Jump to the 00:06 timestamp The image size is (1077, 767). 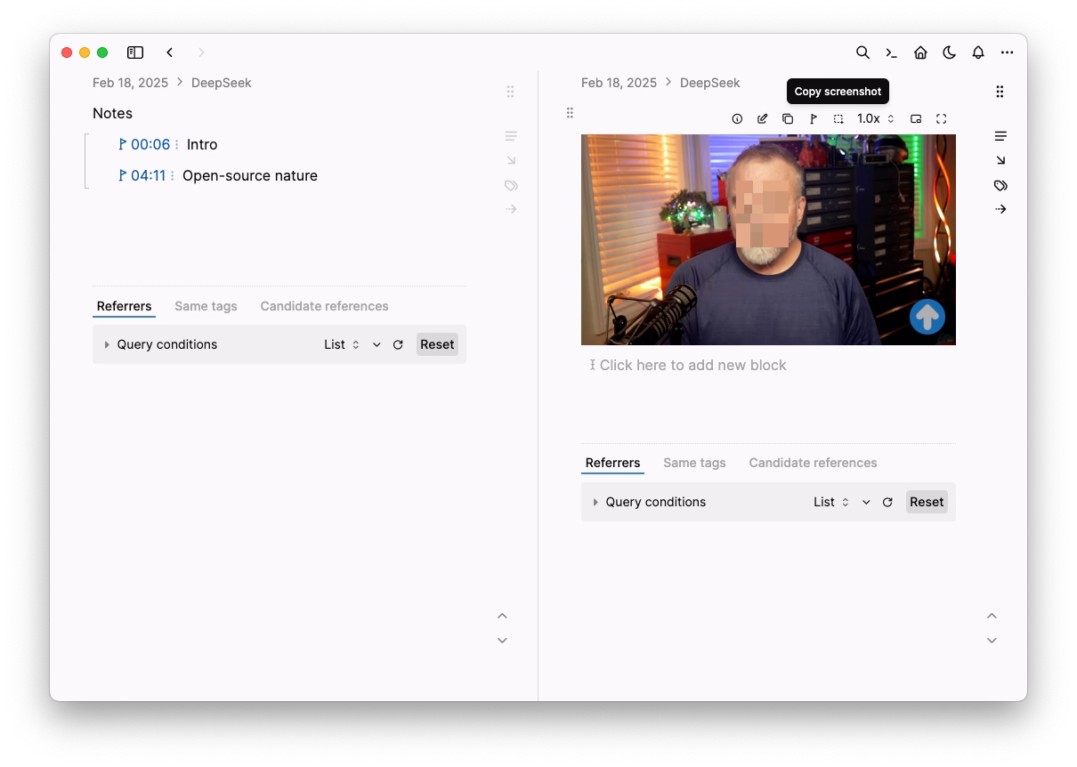pos(150,144)
